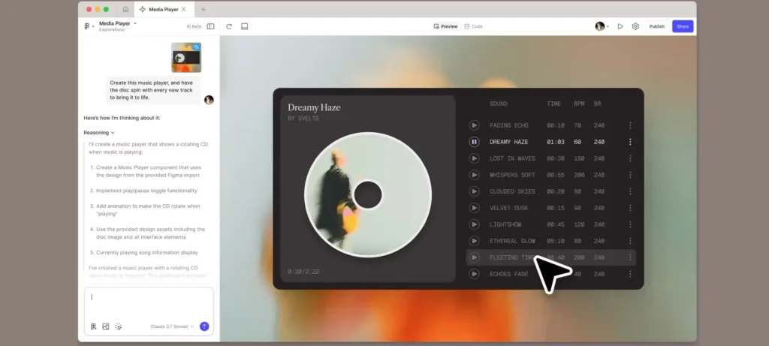Click the Publish button
The height and width of the screenshot is (346, 769).
pyautogui.click(x=656, y=26)
